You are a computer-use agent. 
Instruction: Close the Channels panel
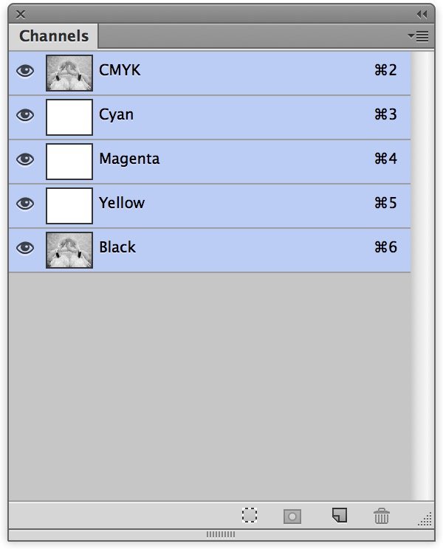coord(21,13)
